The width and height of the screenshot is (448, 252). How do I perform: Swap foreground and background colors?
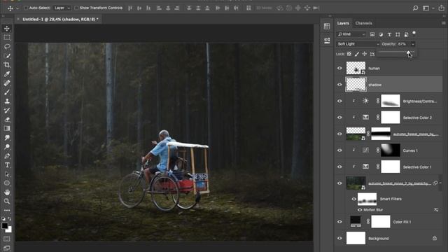click(x=9, y=219)
